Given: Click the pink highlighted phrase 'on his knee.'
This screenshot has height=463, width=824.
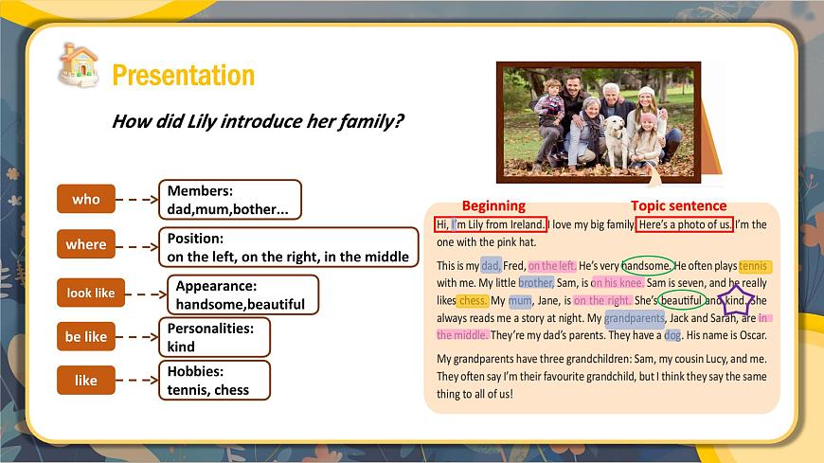Looking at the screenshot, I should (618, 283).
